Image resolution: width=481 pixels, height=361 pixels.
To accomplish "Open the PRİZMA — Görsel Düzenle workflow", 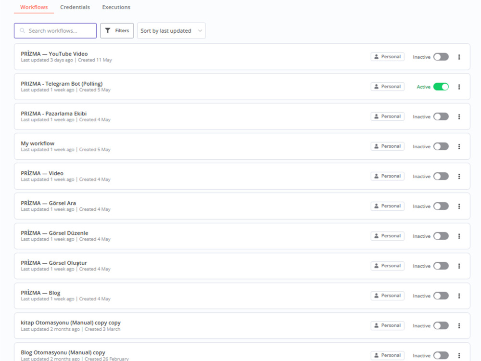I will 242,236.
